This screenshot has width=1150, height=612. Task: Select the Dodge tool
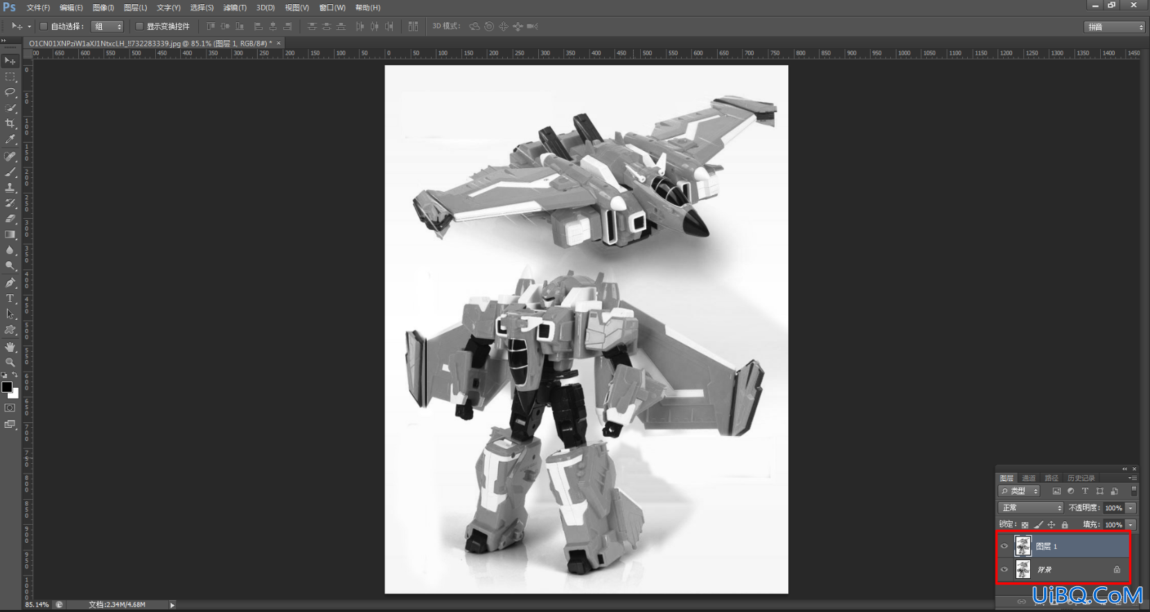point(10,266)
